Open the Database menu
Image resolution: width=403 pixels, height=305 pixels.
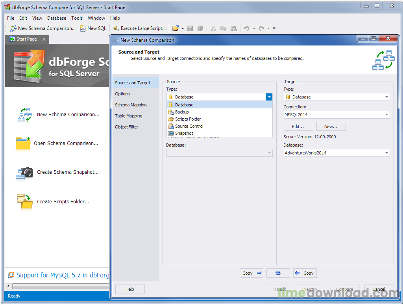click(57, 18)
